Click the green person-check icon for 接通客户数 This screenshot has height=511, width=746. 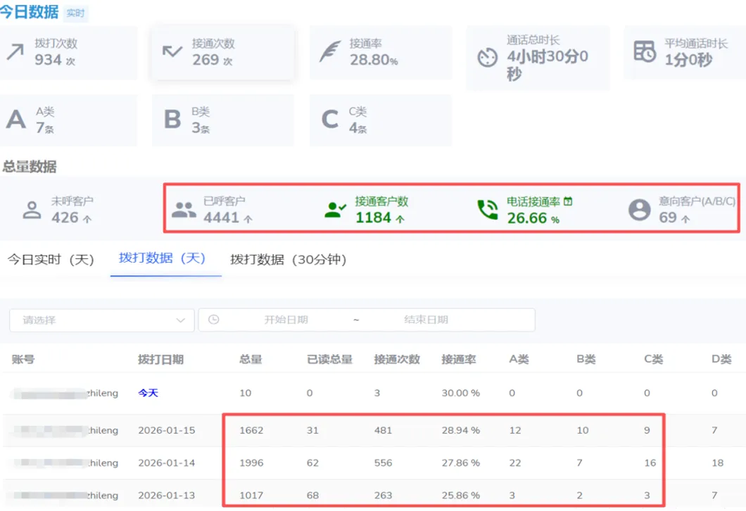coord(336,210)
